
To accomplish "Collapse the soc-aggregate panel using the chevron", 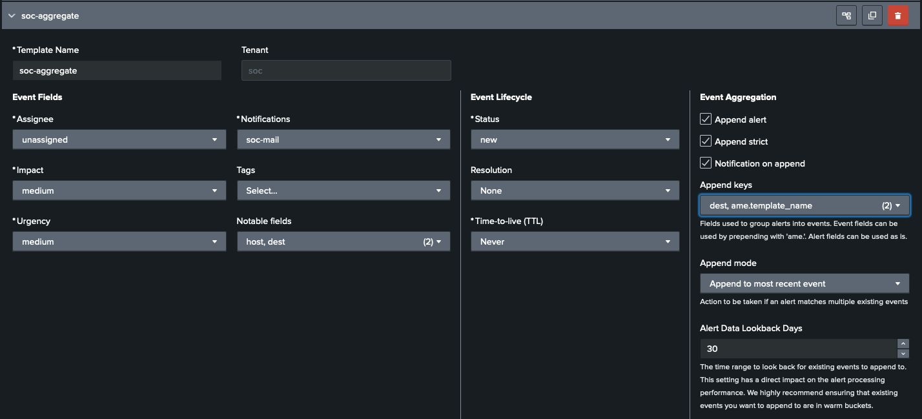I will [x=11, y=15].
